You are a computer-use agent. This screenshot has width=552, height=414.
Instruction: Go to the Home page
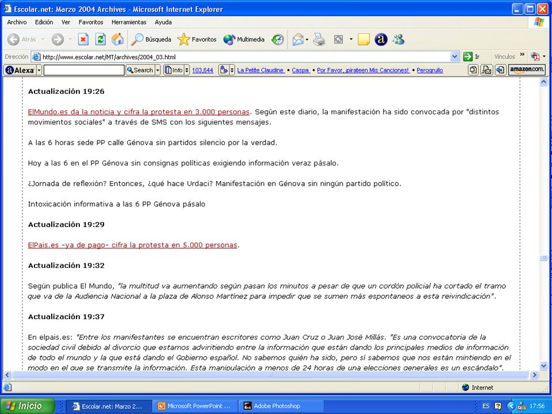tap(117, 40)
